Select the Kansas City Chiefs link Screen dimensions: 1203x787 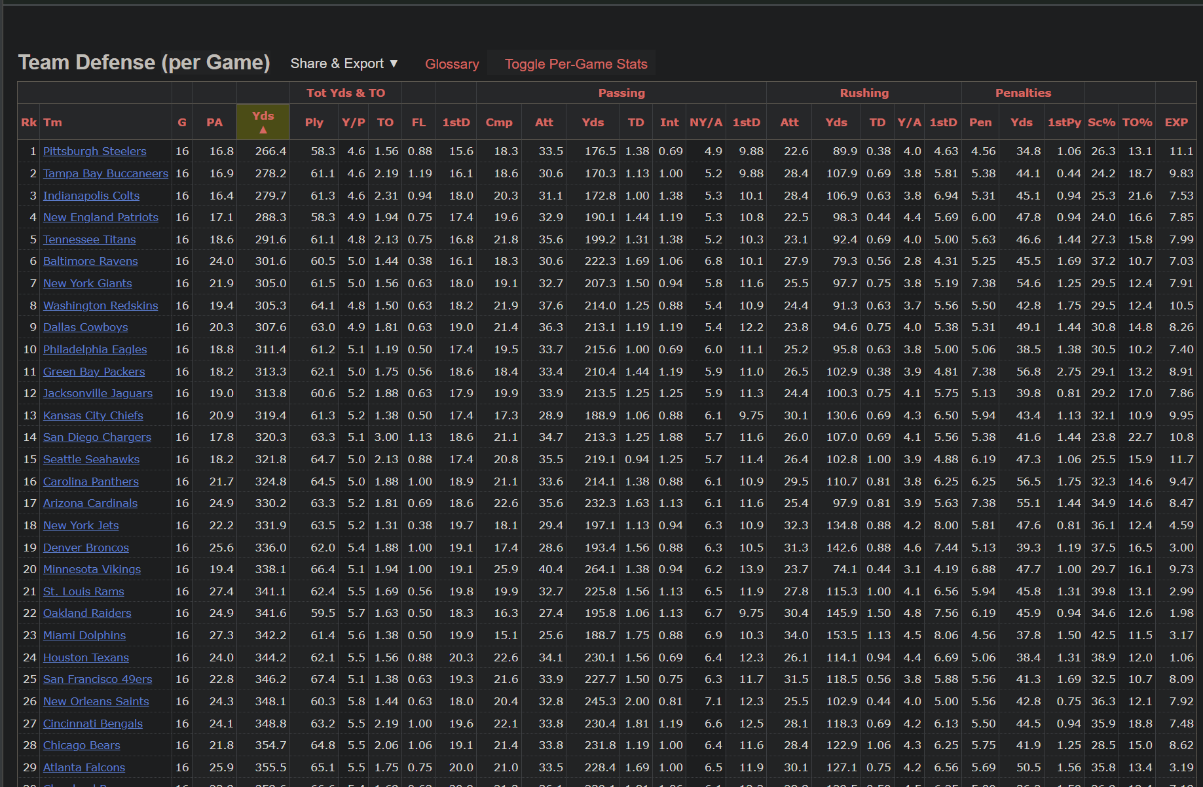93,415
